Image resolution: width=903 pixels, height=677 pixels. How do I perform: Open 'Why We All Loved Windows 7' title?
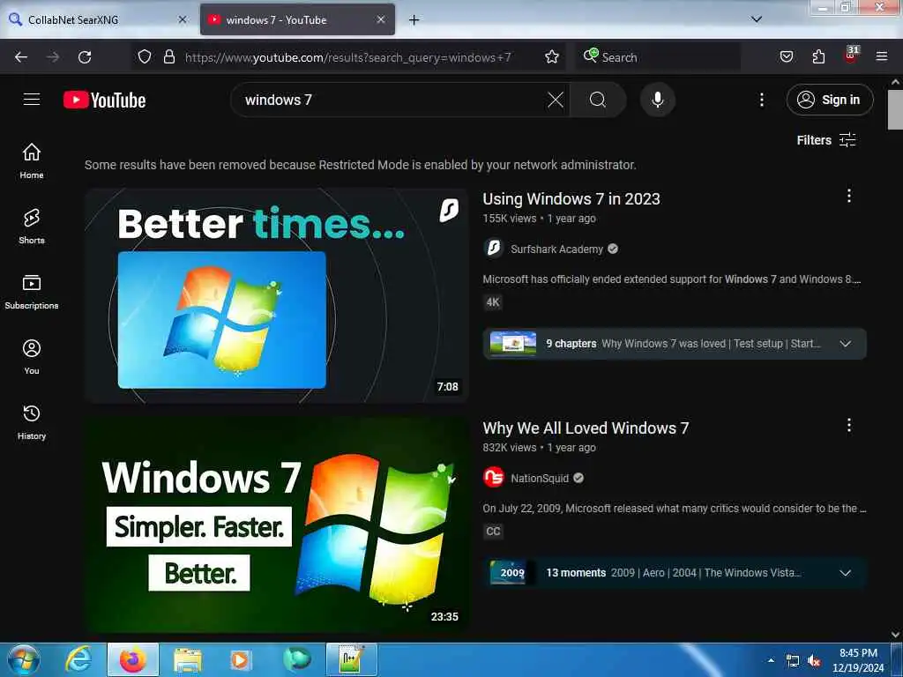(586, 428)
